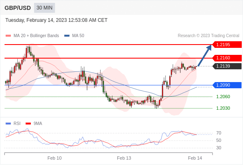
Task: Click the Research © 2023 Trading Central credit
Action: [x=208, y=36]
